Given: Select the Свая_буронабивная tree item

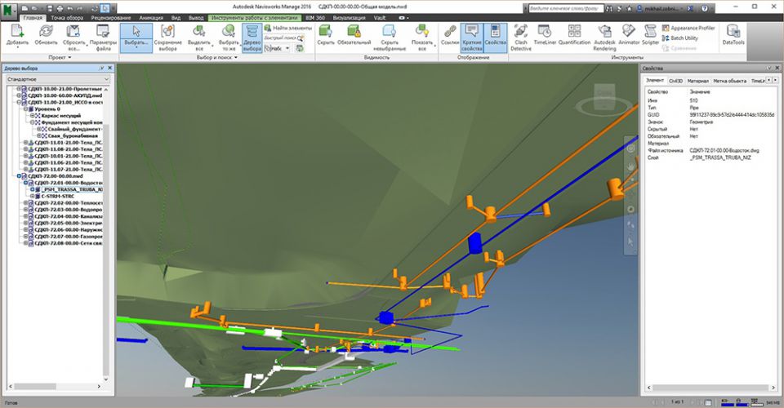Looking at the screenshot, I should 73,135.
